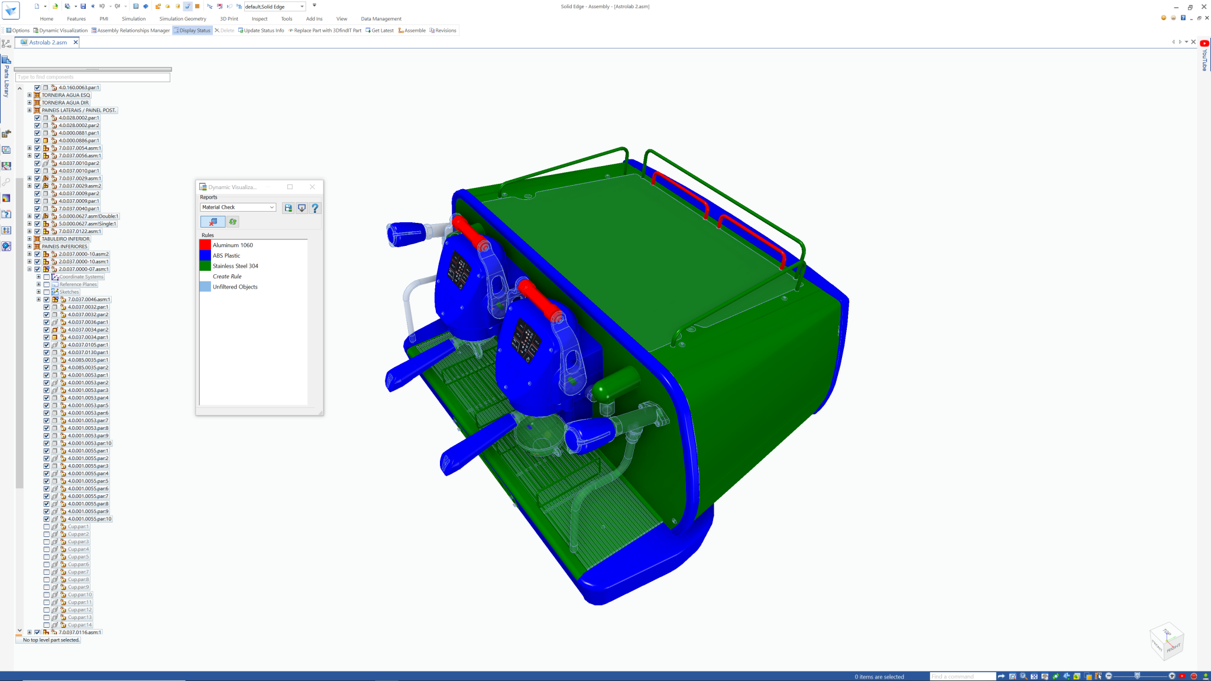The width and height of the screenshot is (1211, 681).
Task: Toggle checkbox for 7.0.037.0054.asm:1
Action: tap(37, 148)
